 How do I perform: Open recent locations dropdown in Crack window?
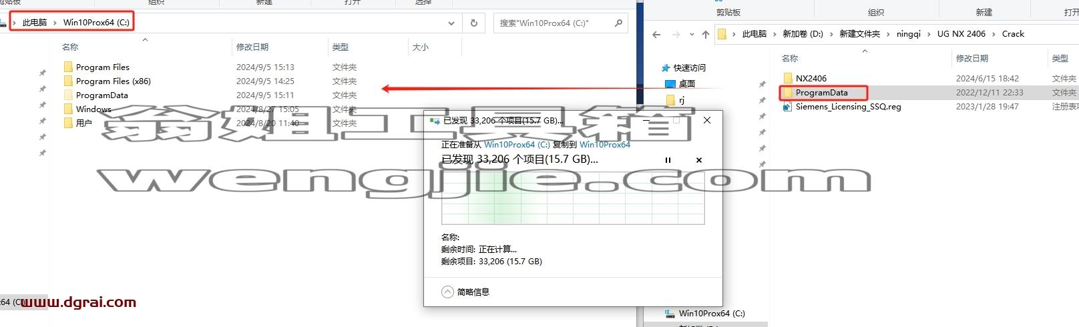pyautogui.click(x=691, y=34)
